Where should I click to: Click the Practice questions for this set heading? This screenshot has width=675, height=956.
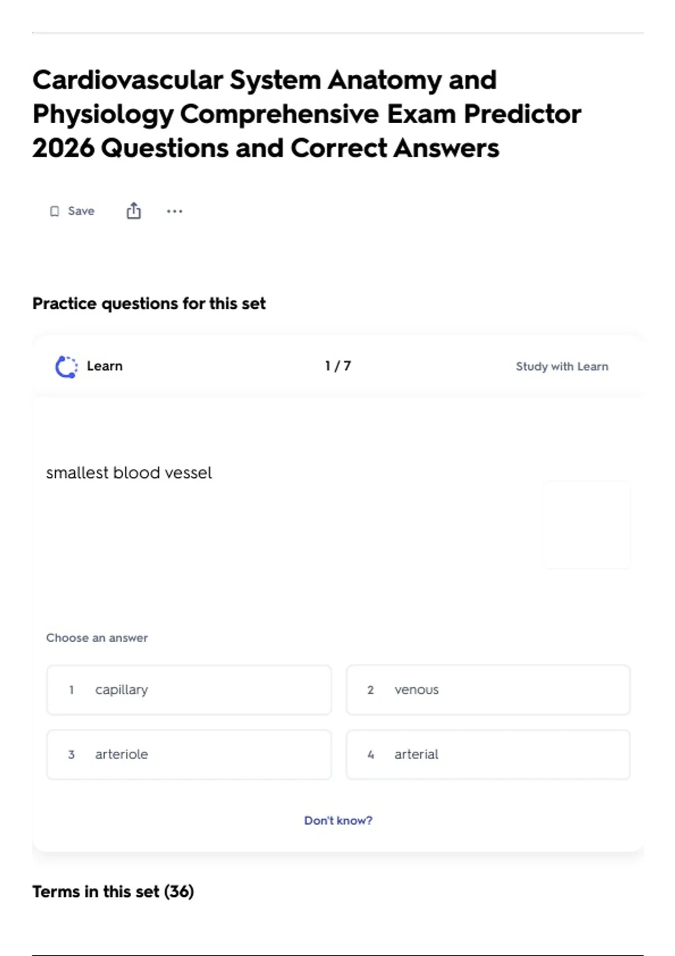[x=149, y=304]
